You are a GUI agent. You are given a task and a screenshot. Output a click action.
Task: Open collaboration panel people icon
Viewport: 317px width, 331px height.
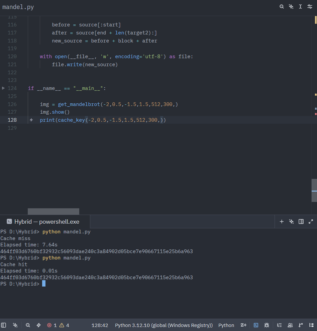290,325
